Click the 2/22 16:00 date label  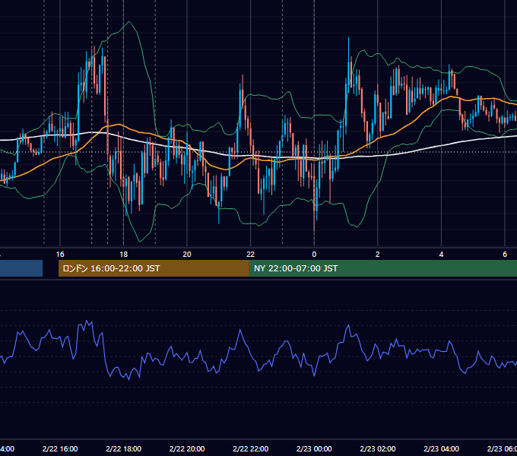click(60, 448)
